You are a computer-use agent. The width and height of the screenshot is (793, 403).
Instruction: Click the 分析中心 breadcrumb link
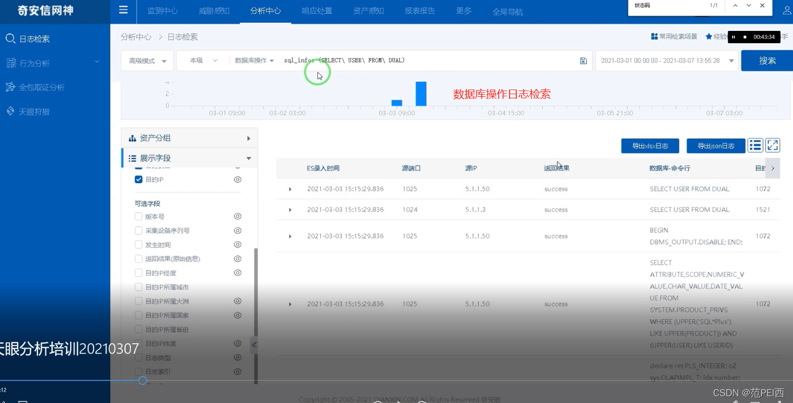(136, 37)
